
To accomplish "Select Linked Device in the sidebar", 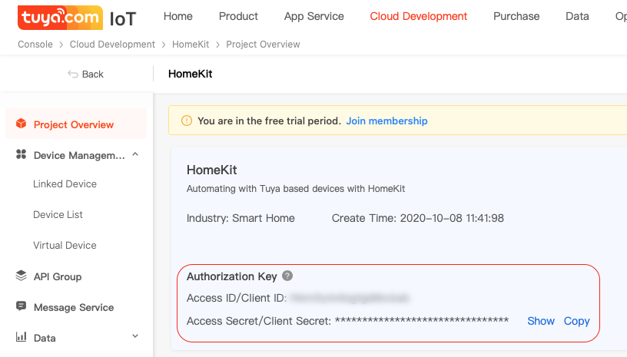I will [x=65, y=183].
